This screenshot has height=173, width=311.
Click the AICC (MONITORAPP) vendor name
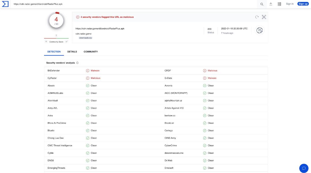[x=176, y=93]
